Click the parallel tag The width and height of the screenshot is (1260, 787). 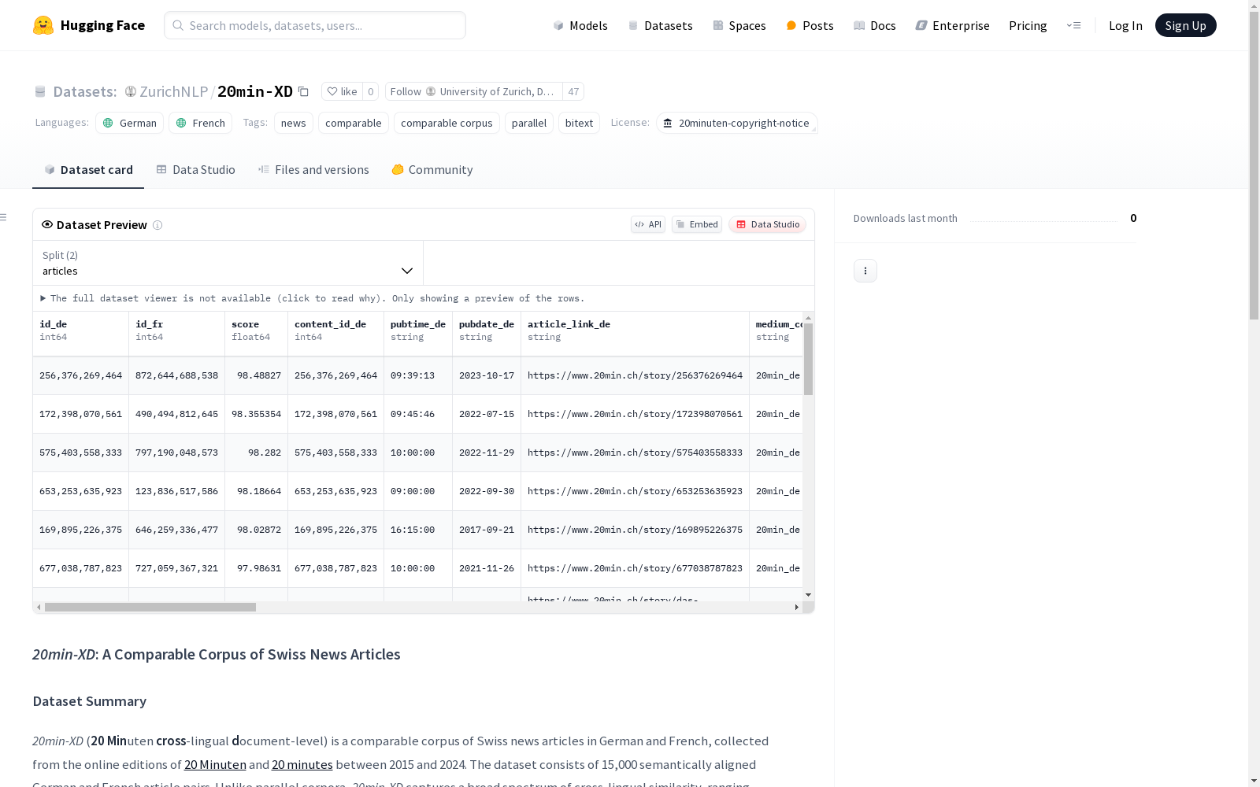click(529, 123)
